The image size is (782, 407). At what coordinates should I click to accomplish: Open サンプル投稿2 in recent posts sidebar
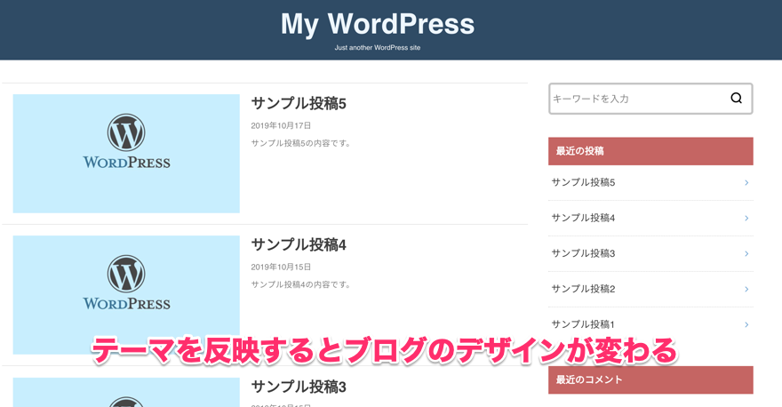click(x=583, y=289)
